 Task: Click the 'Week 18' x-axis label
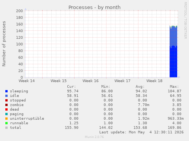click(154, 81)
